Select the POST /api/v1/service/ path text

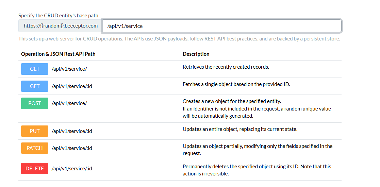click(x=69, y=103)
